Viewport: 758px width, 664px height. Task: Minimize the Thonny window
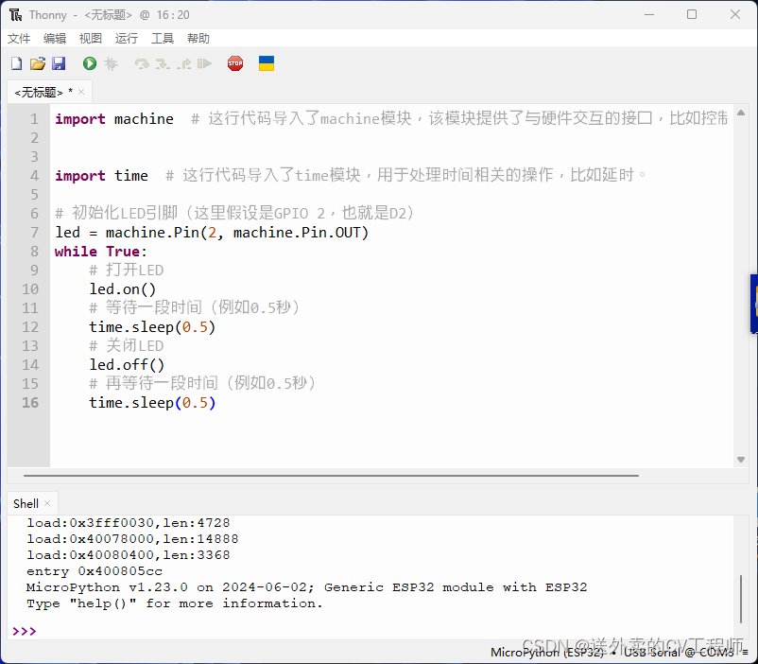[649, 14]
